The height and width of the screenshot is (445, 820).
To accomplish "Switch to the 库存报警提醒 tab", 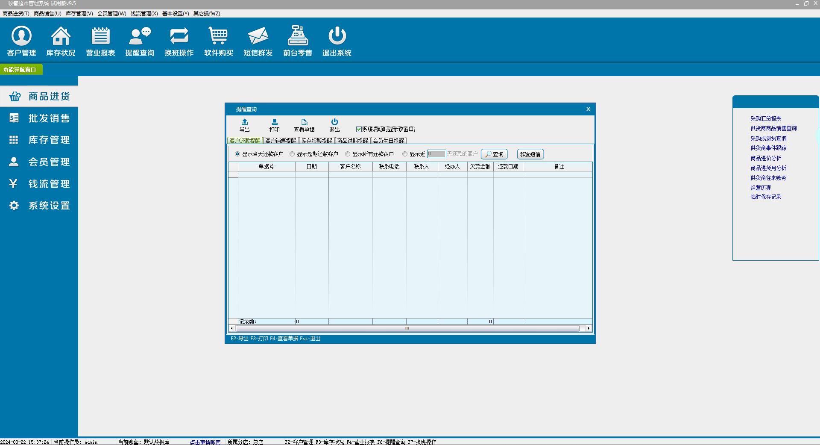I will (316, 141).
